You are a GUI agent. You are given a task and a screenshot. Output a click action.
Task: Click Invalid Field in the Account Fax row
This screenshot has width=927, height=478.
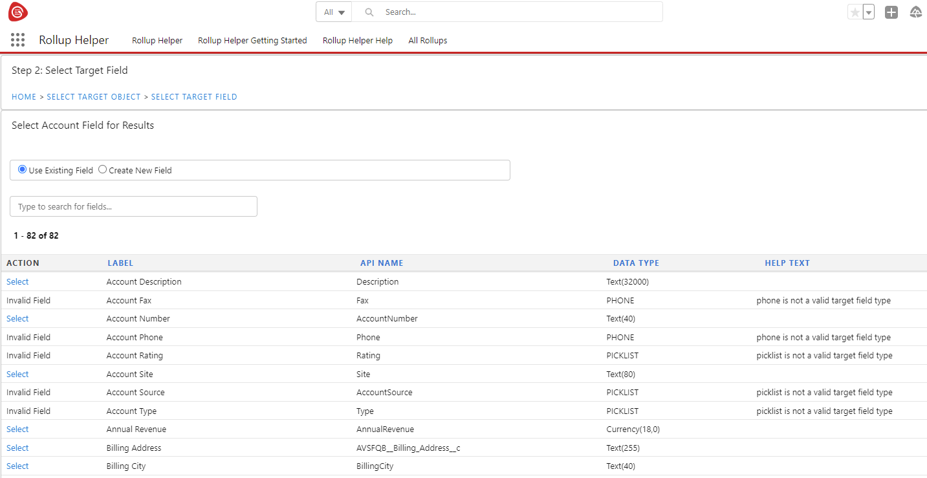28,301
